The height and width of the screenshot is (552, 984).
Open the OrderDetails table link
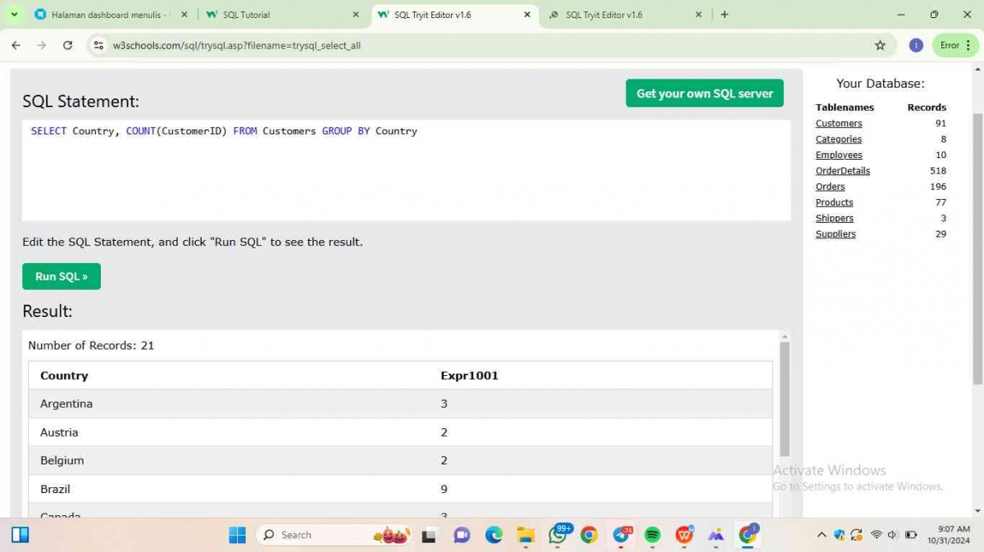pyautogui.click(x=842, y=170)
